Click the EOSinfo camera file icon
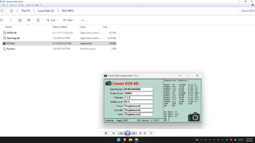 pos(5,43)
